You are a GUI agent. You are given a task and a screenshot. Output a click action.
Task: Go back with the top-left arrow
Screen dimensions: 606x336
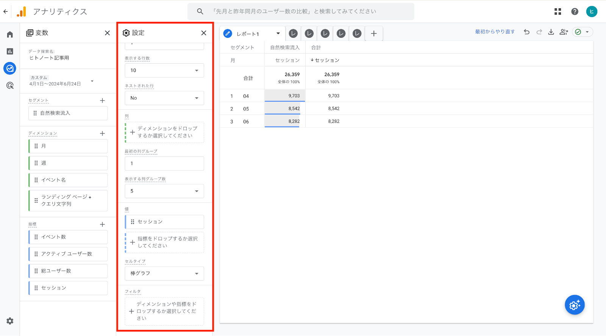point(5,12)
